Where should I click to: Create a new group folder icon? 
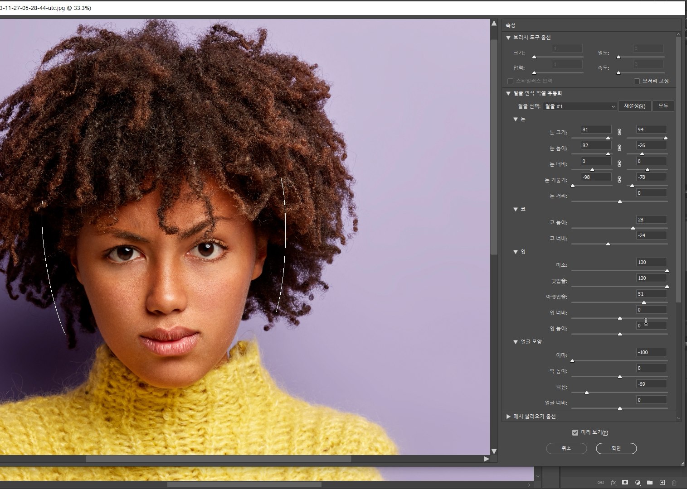[650, 483]
